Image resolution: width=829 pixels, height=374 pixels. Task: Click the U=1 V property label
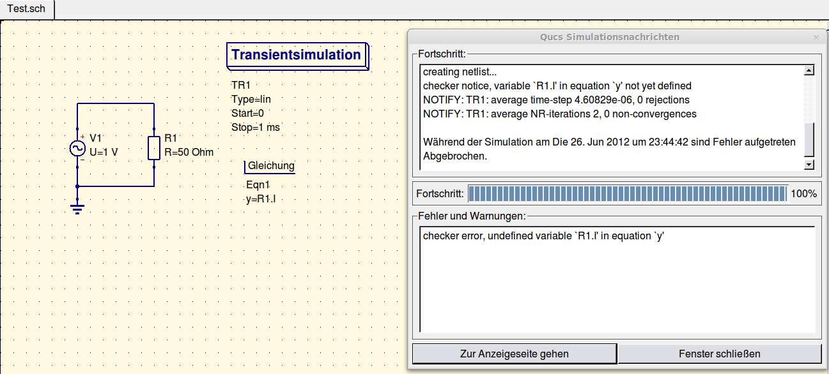click(x=104, y=153)
